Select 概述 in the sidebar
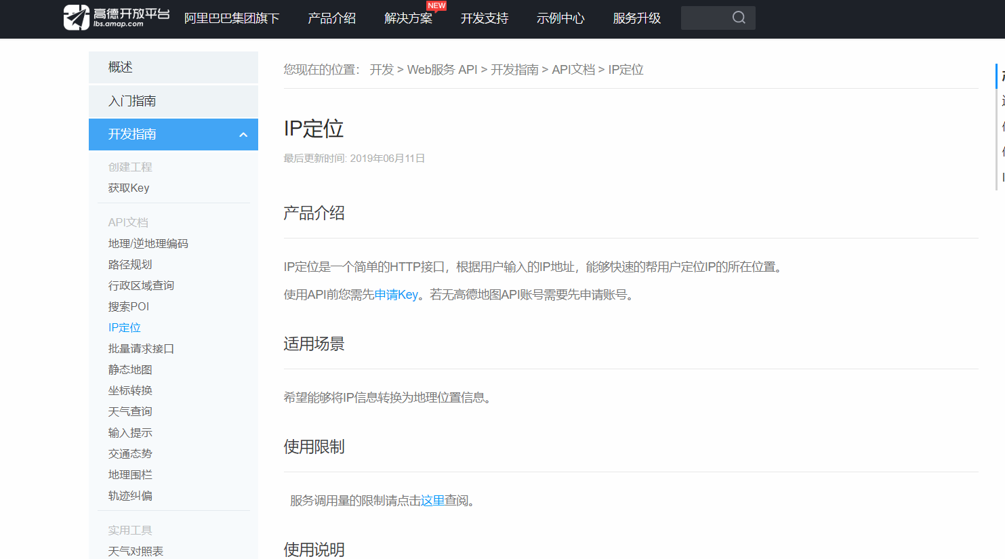This screenshot has height=559, width=1005. pyautogui.click(x=173, y=67)
